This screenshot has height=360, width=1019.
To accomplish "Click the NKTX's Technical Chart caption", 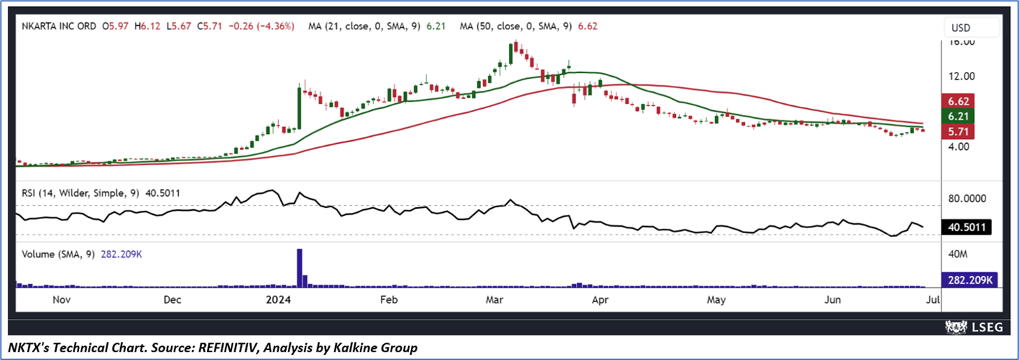I will (214, 347).
